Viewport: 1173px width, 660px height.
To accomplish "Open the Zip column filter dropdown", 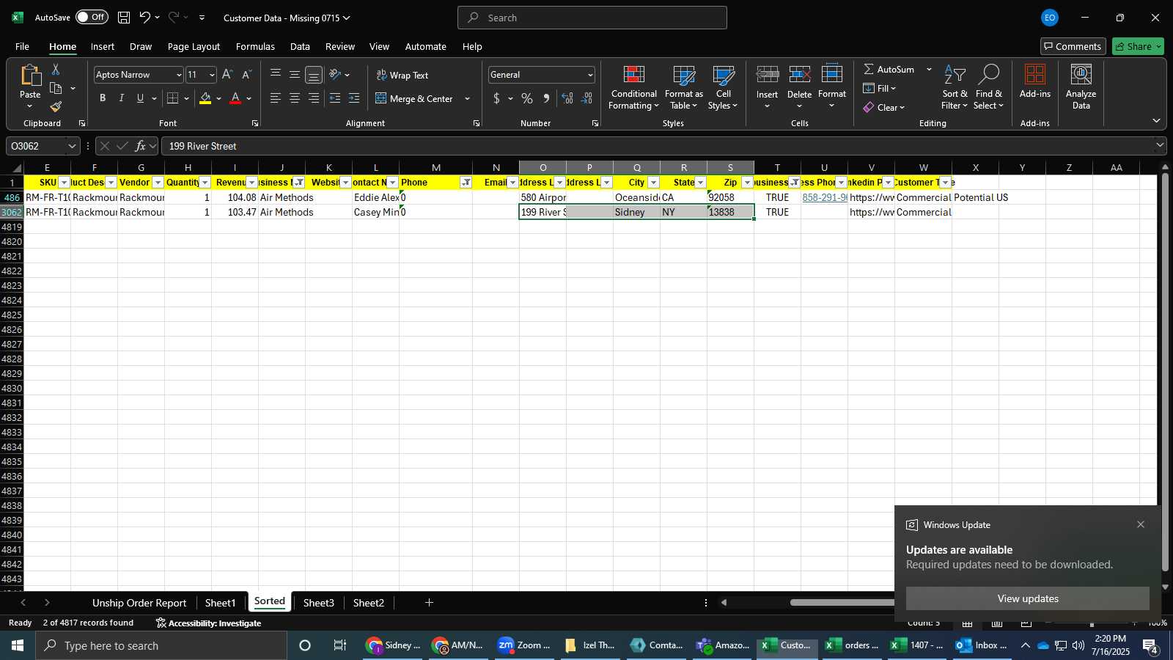I will tap(747, 183).
